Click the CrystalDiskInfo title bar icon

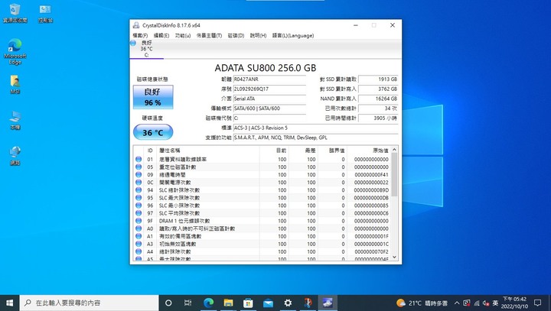tap(136, 25)
